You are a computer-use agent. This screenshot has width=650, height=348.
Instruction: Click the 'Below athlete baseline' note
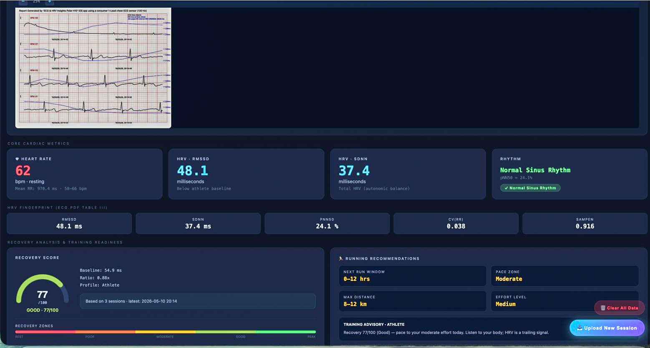[204, 189]
